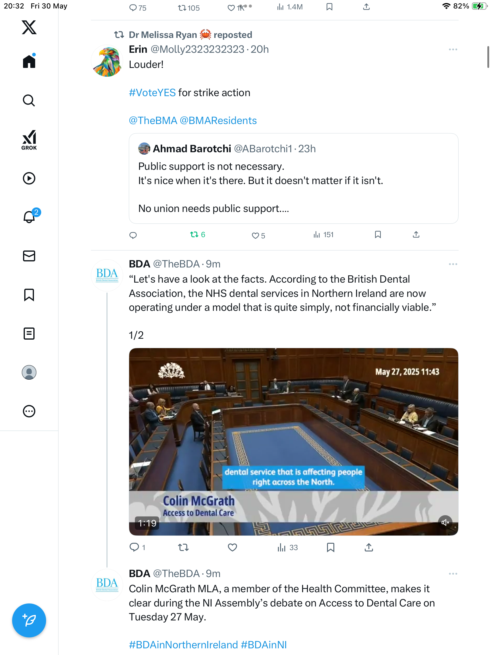Open Wi-Fi status icon
491x655 pixels.
click(x=446, y=6)
